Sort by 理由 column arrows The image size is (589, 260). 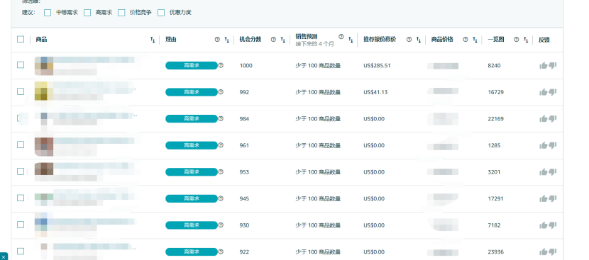point(226,40)
